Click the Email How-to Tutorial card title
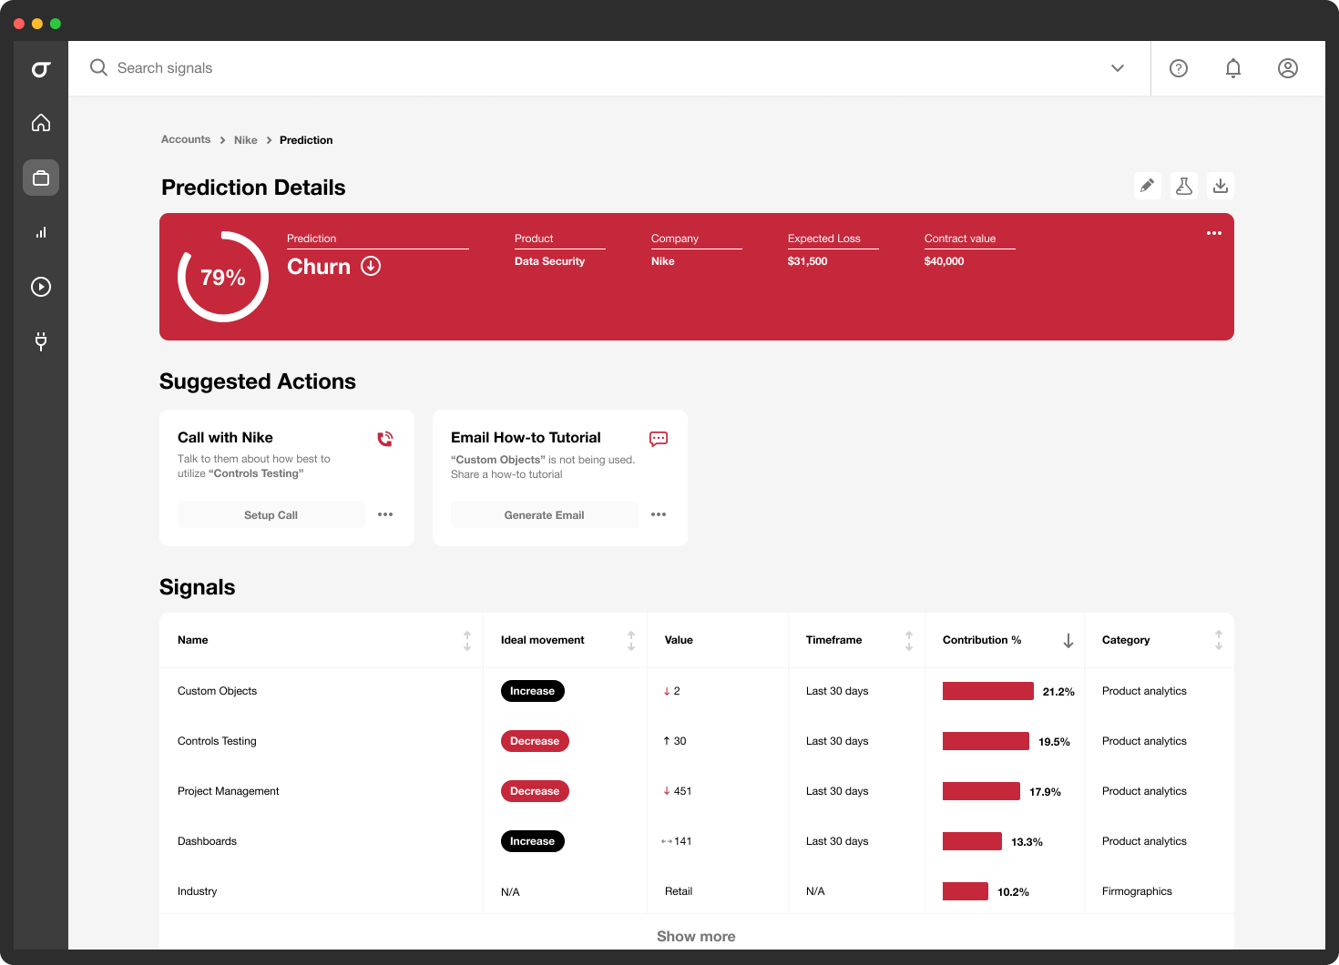 526,438
